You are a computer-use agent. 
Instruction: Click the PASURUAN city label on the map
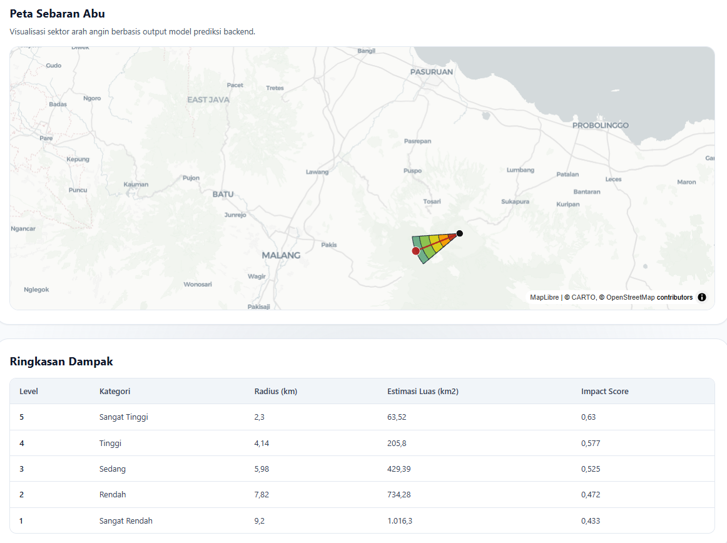[431, 72]
